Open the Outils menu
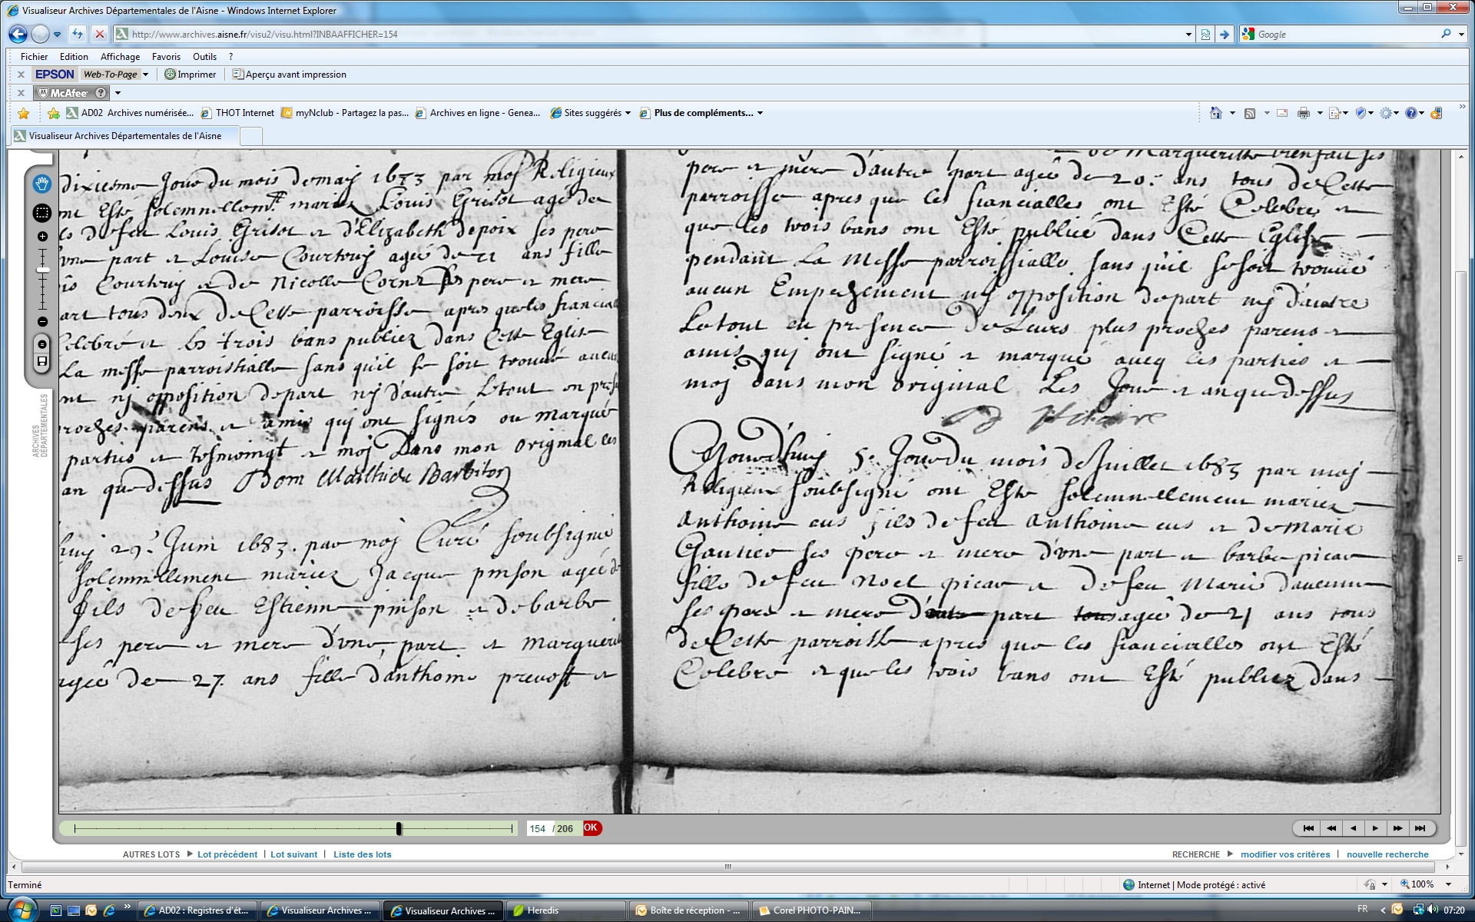1475x922 pixels. pyautogui.click(x=204, y=57)
